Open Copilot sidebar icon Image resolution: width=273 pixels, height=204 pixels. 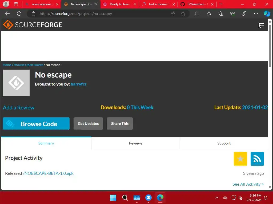click(x=267, y=14)
